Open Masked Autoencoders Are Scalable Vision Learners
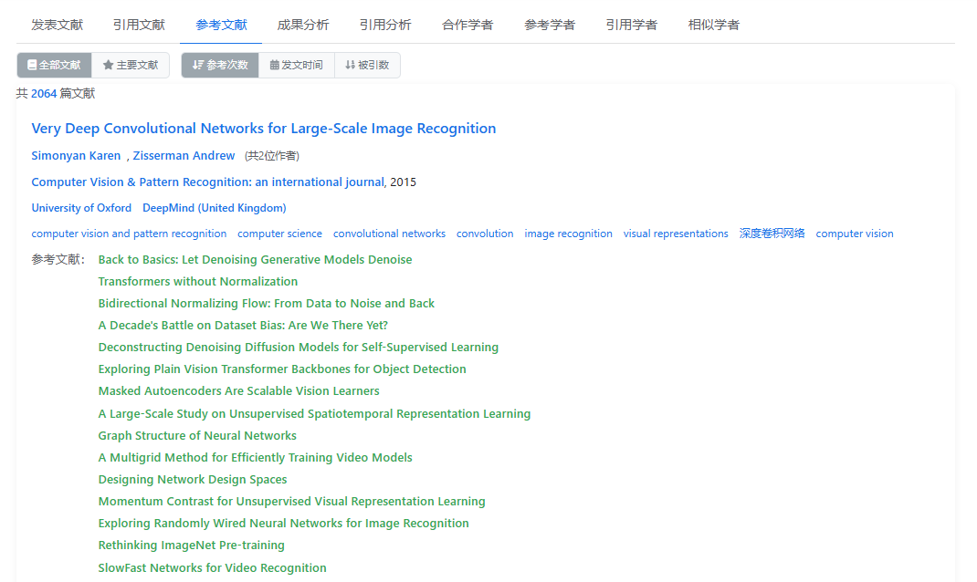Viewport: 977px width, 582px height. (x=238, y=391)
